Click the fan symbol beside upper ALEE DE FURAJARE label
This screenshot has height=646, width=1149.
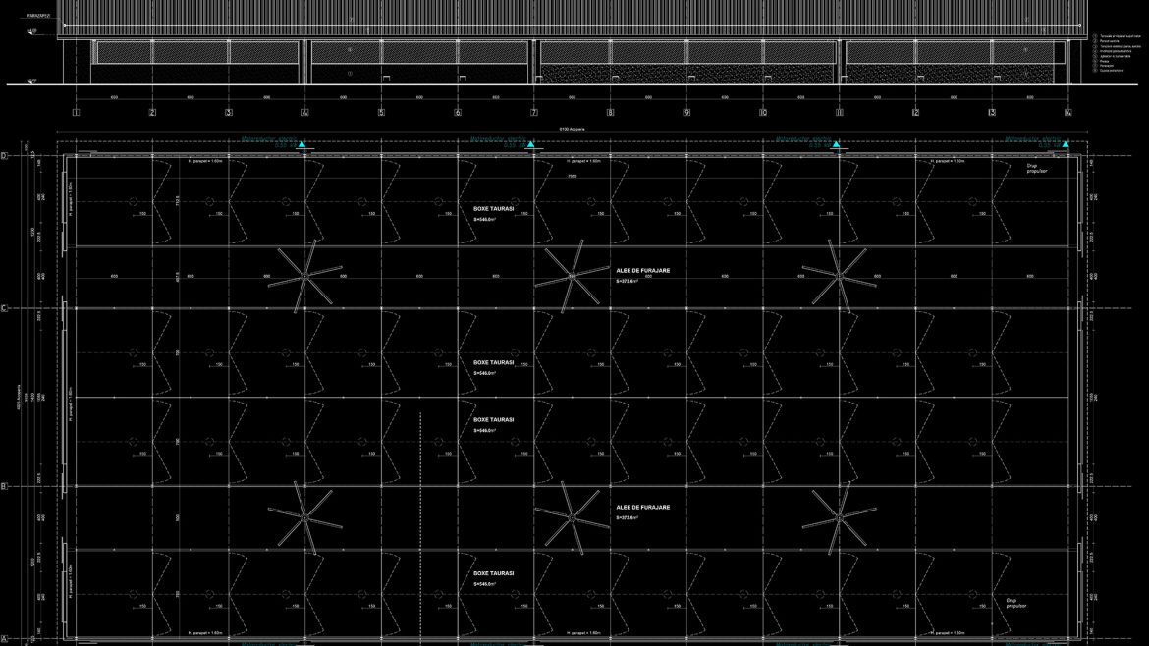coord(572,276)
